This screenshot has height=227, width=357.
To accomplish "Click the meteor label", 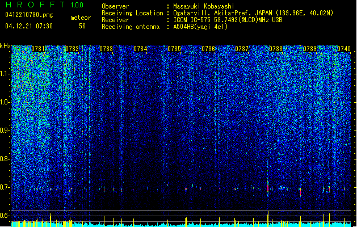I will pyautogui.click(x=81, y=18).
